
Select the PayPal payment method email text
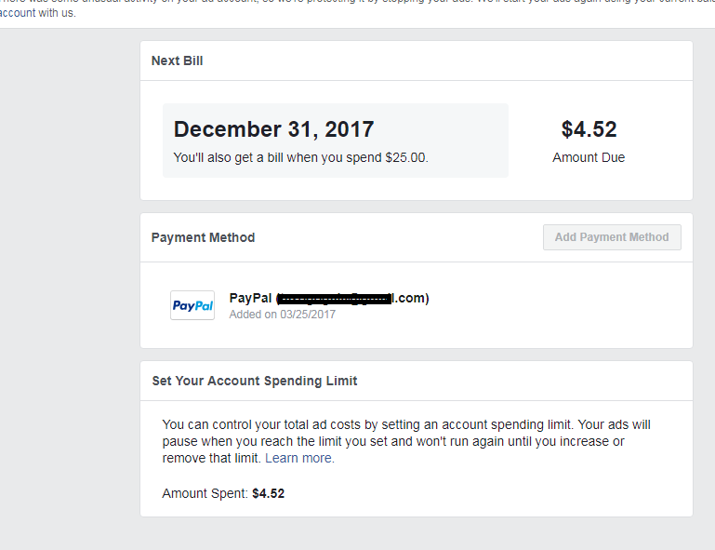(329, 298)
